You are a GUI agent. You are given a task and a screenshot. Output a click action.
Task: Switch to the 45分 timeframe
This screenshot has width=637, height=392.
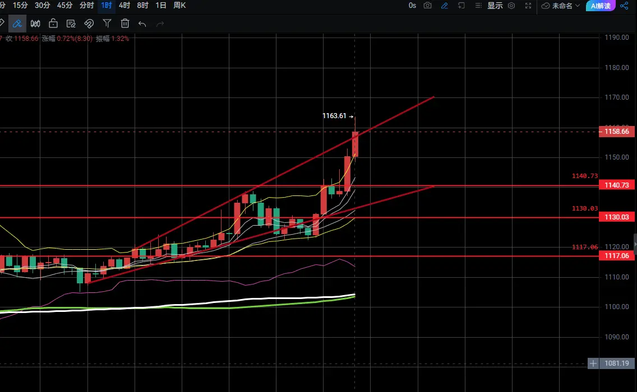[x=64, y=5]
